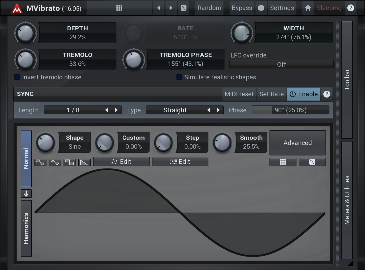The width and height of the screenshot is (365, 270).
Task: Click the sync Phase slider bar
Action: pyautogui.click(x=291, y=110)
